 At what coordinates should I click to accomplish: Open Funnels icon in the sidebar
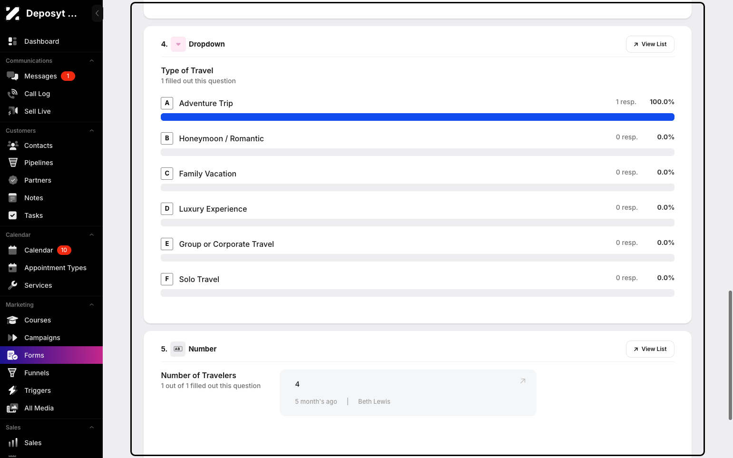(13, 373)
